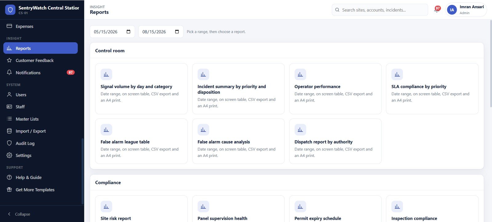The image size is (492, 222).
Task: View the Audit Log
Action: coord(41,143)
